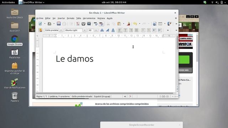The image size is (228, 128).
Task: Expand the standard toolbar overflow chevron
Action: click(x=176, y=24)
